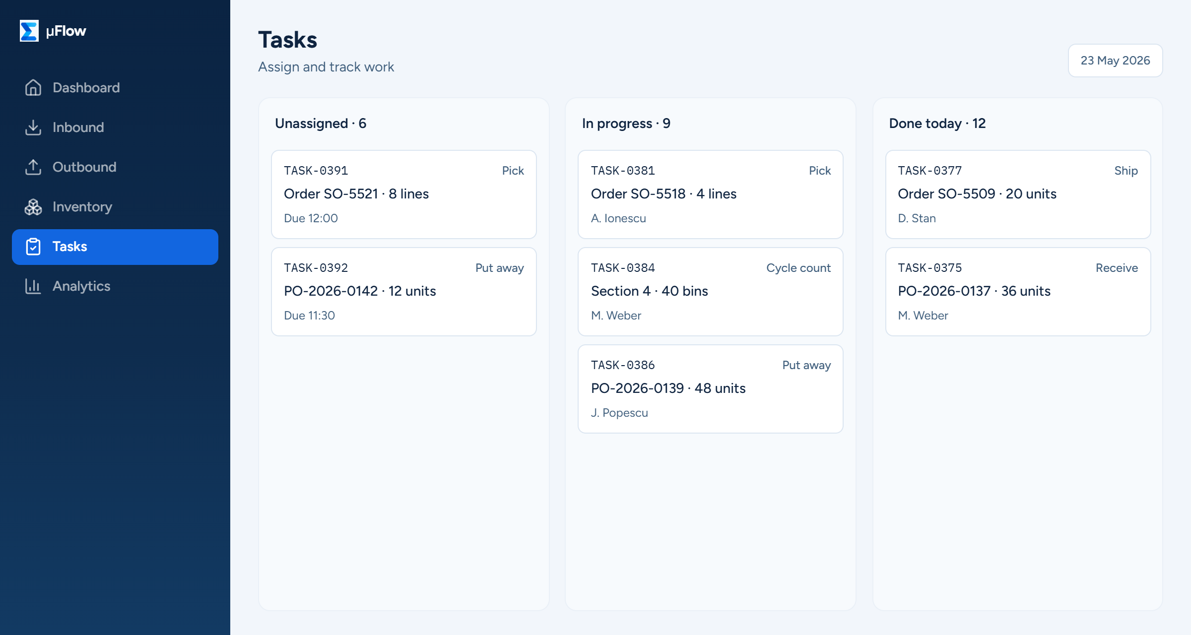Click Order SO-5509 · 20 units text

977,194
